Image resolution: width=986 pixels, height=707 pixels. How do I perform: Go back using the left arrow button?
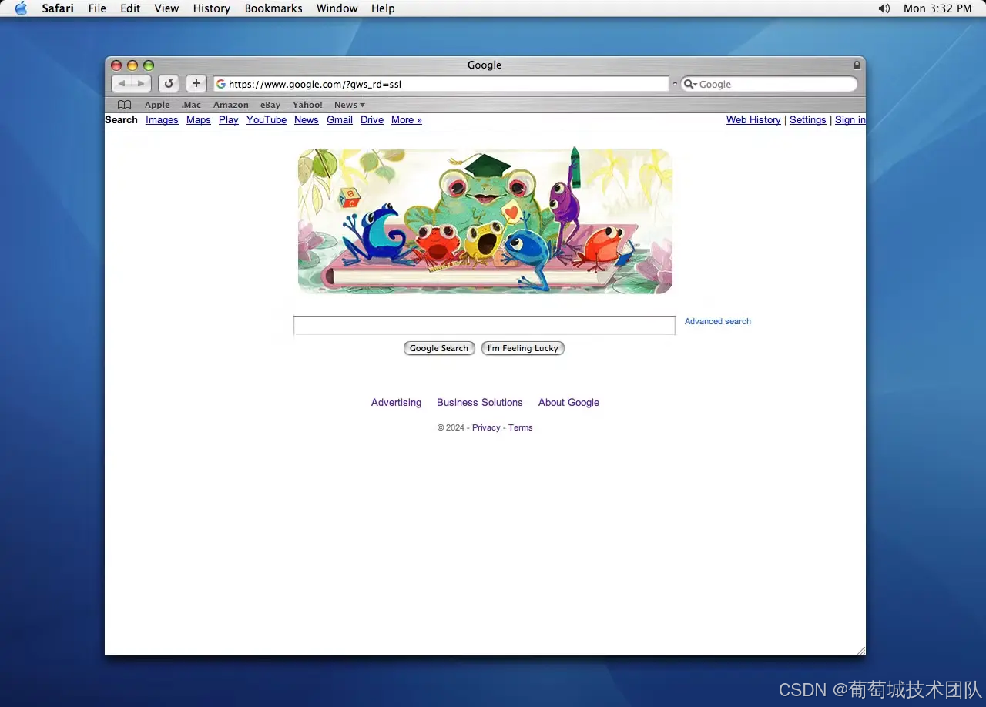click(x=122, y=83)
